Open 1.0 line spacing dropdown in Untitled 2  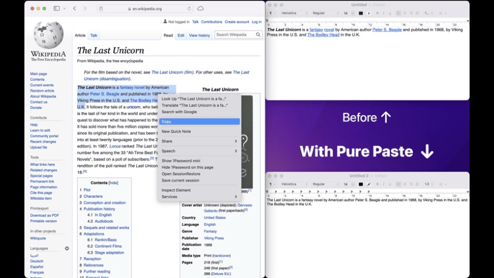point(429,184)
